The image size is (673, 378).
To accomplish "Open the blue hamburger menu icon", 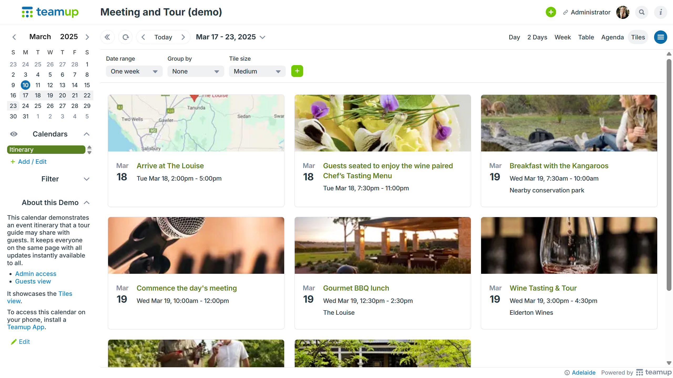I will (661, 37).
